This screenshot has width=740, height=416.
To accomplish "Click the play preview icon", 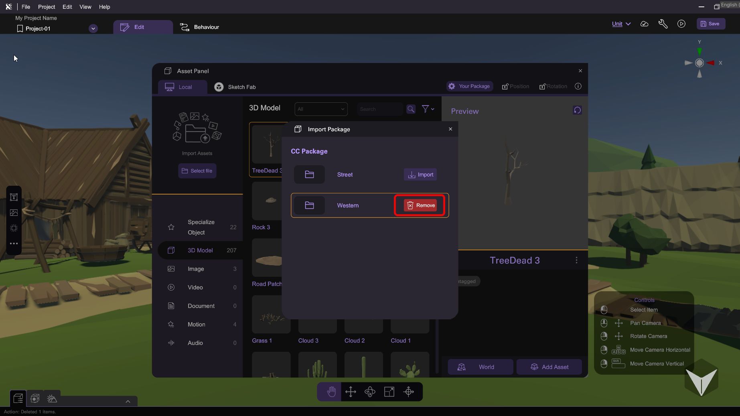I will click(681, 24).
